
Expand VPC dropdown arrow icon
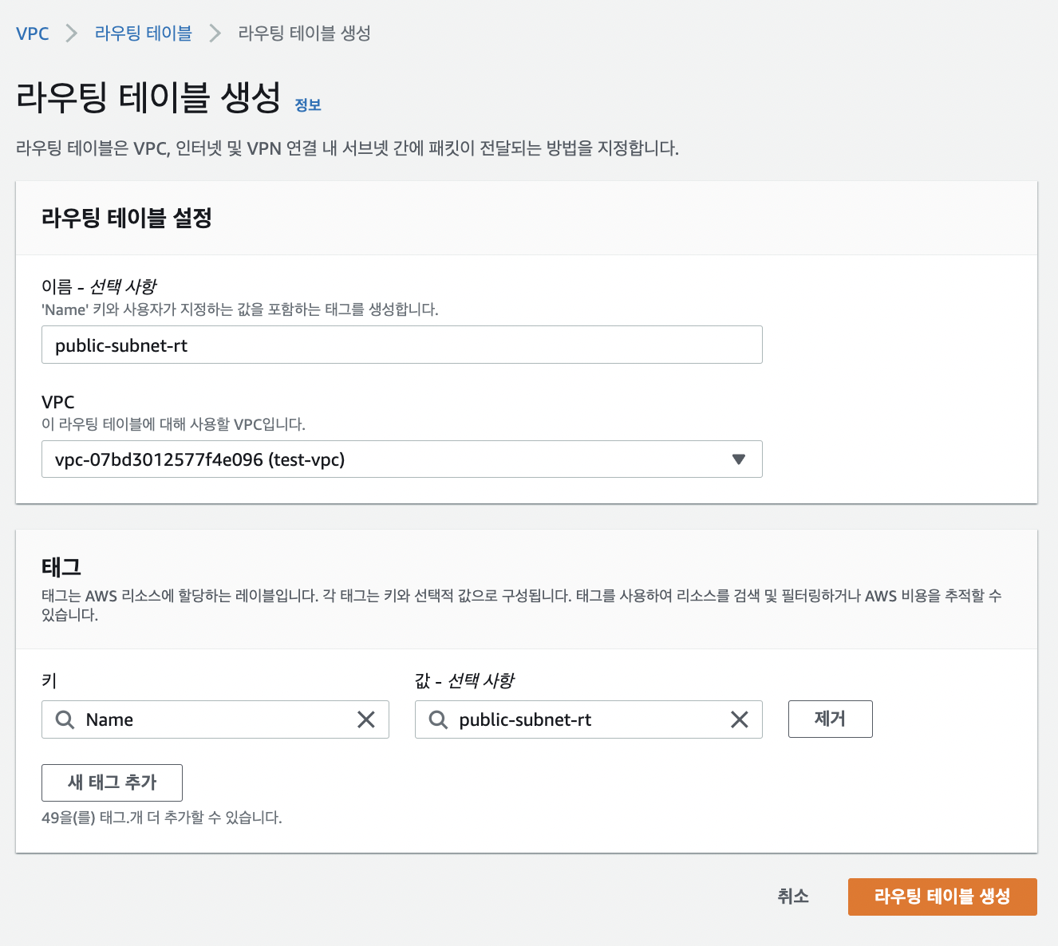point(739,459)
